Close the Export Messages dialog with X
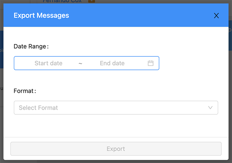 216,15
